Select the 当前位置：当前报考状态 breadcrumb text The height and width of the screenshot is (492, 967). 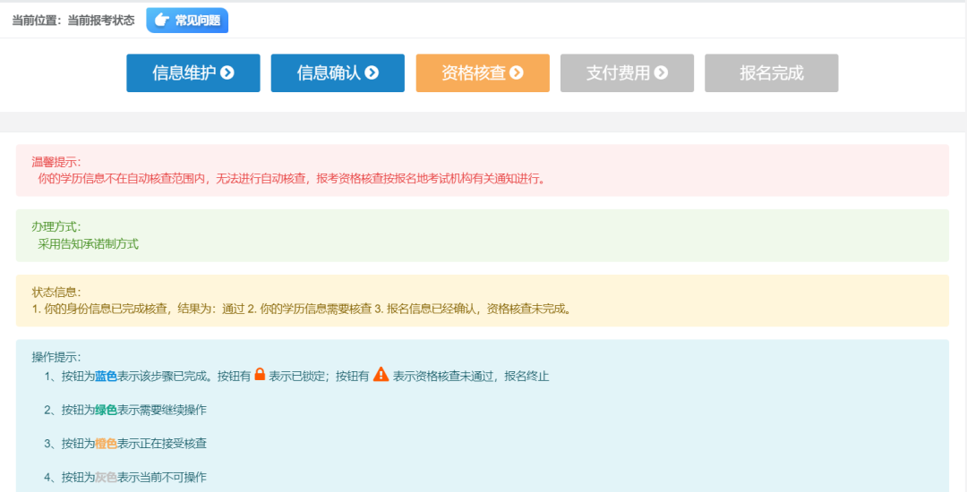[73, 21]
